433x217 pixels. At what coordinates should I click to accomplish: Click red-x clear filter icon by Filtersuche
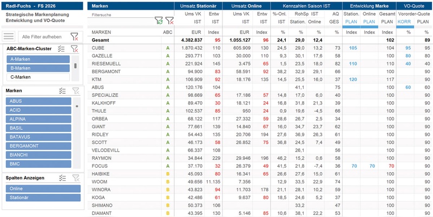169,21
